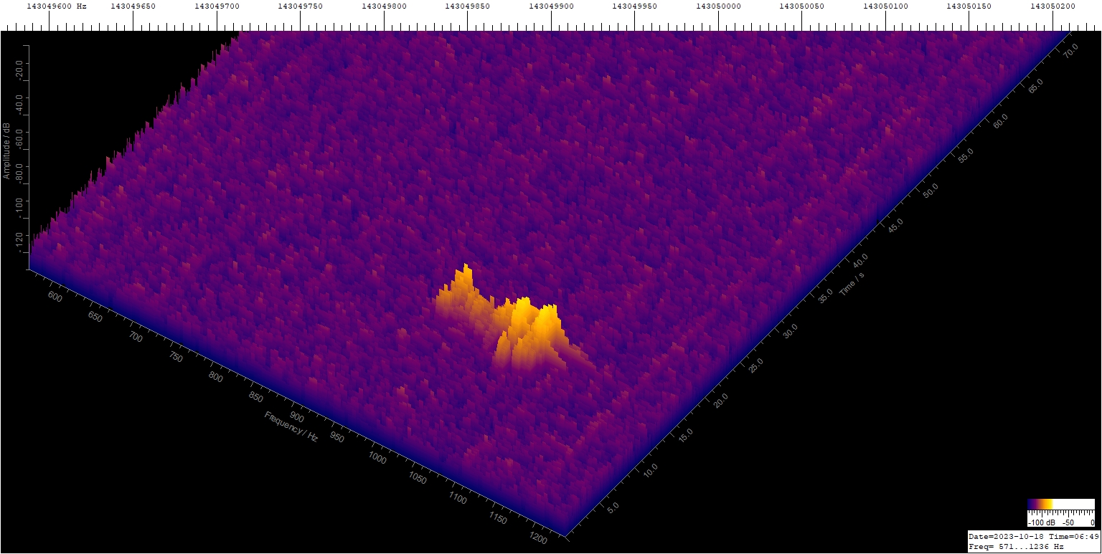Click the '45.0' time axis label
The image size is (1102, 554).
pyautogui.click(x=895, y=224)
